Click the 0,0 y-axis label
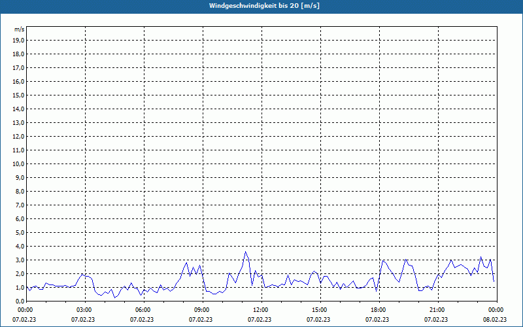 click(20, 301)
